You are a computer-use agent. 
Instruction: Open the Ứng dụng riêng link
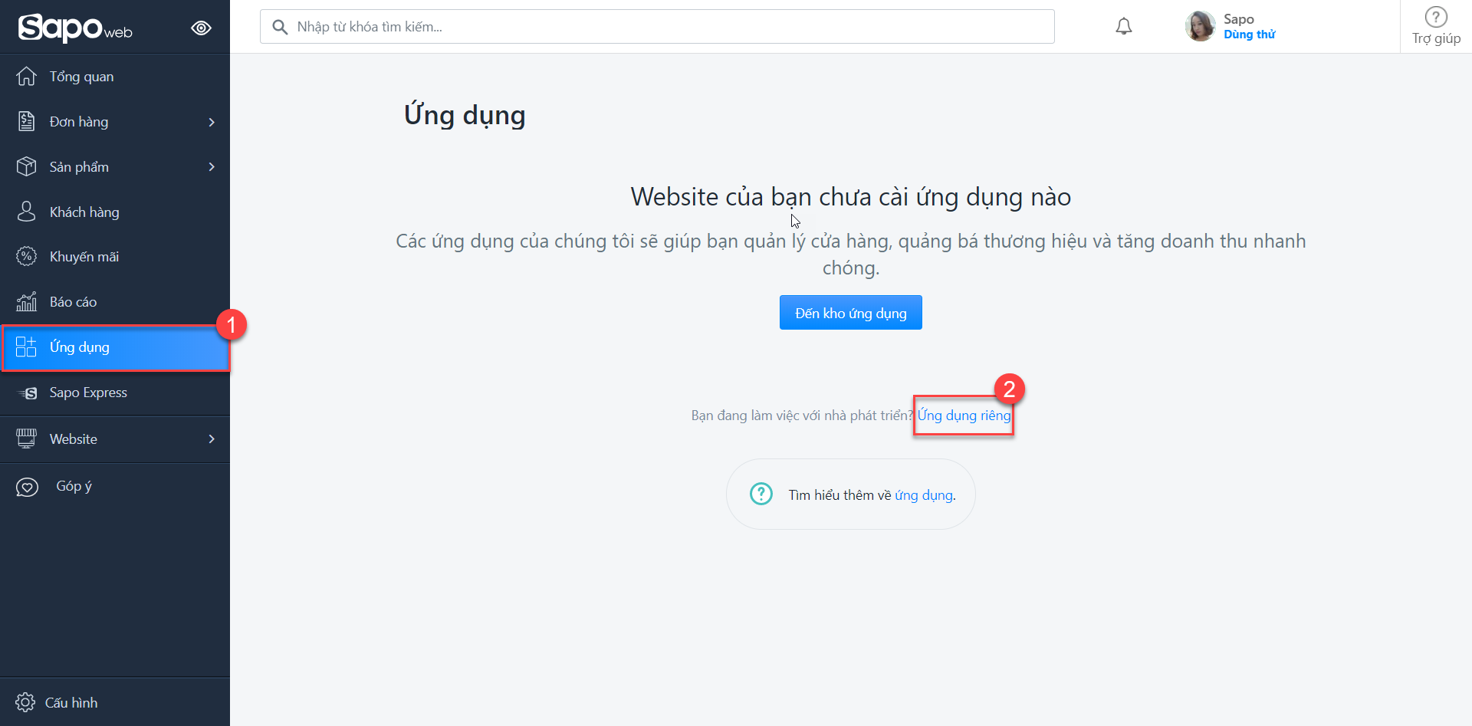coord(963,415)
